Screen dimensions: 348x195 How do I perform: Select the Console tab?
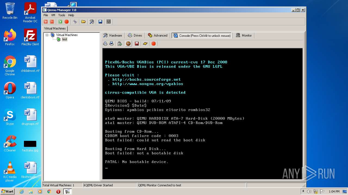(202, 35)
